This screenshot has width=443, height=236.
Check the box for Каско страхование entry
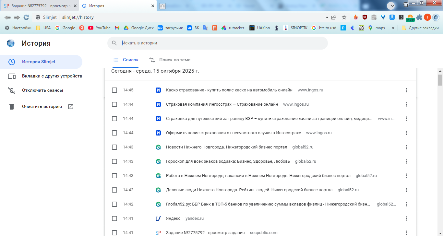click(x=114, y=90)
